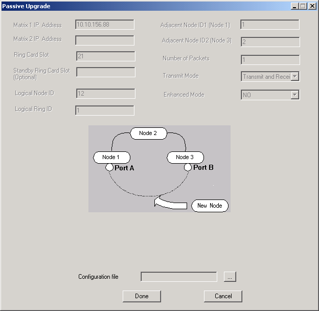The width and height of the screenshot is (319, 311).
Task: Close the Passive Upgrade dialog window
Action: tap(312, 6)
